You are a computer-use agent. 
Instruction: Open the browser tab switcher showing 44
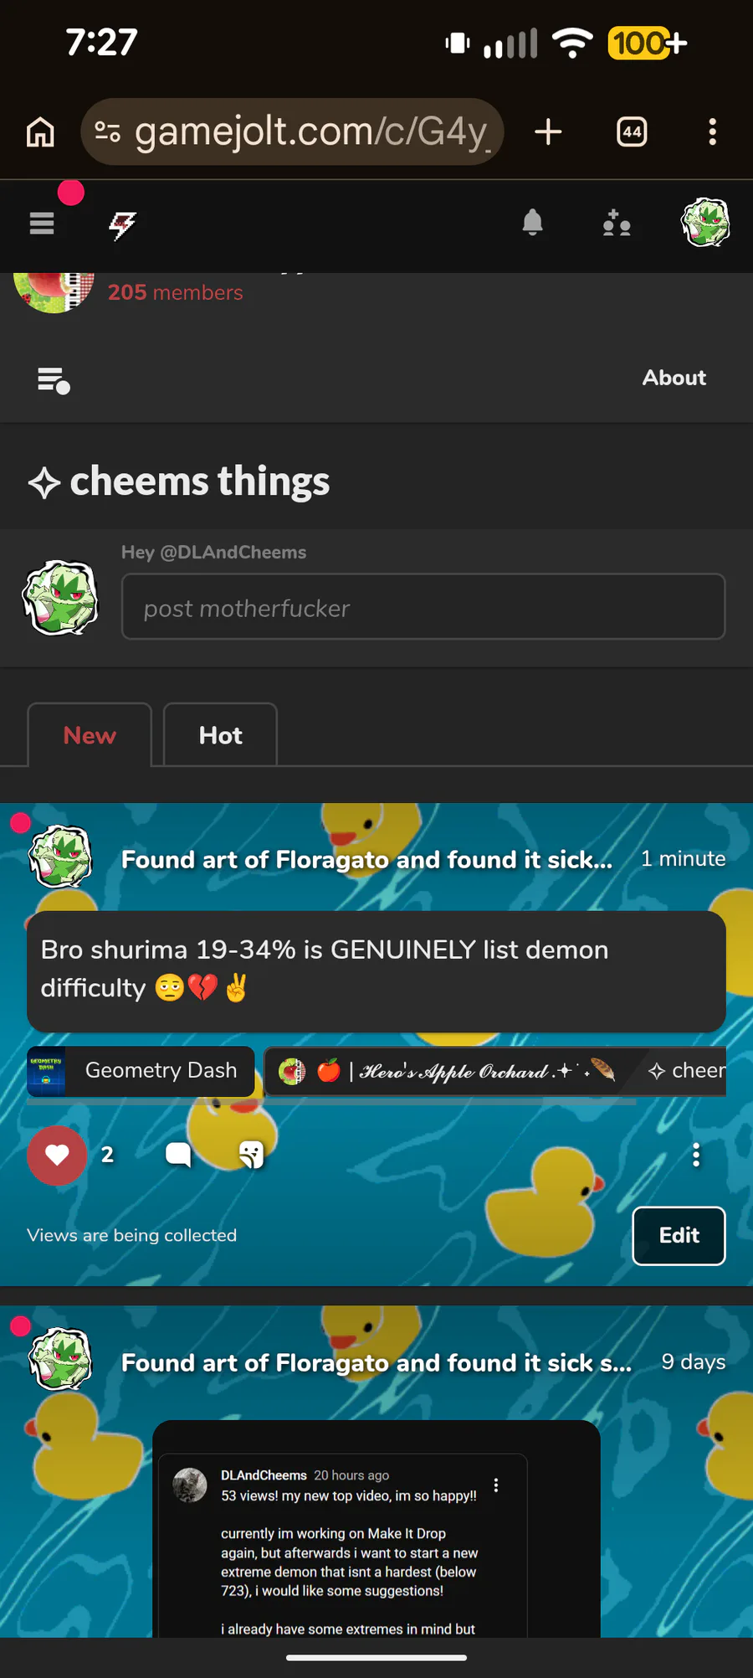coord(632,131)
